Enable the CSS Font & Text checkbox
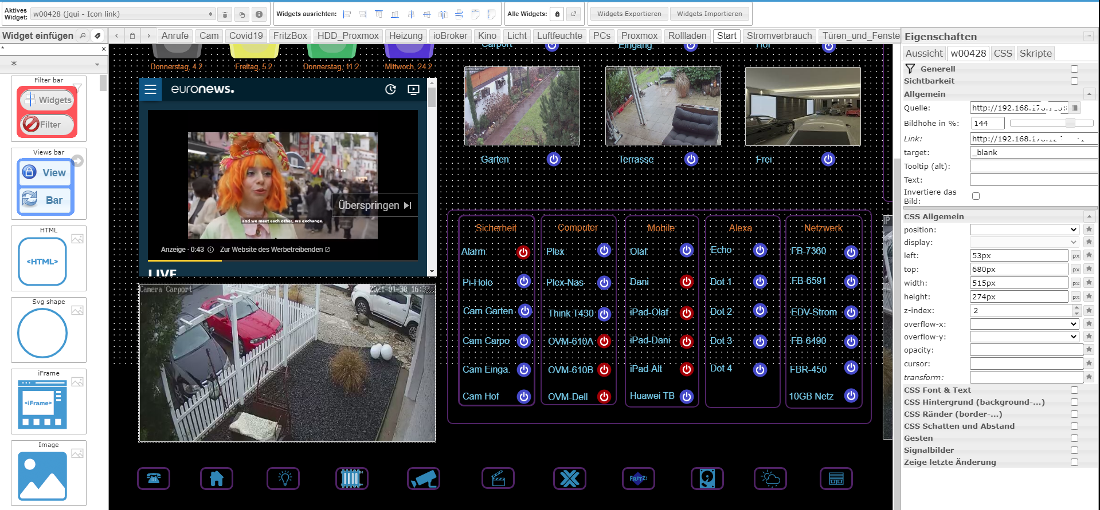Image resolution: width=1100 pixels, height=510 pixels. pyautogui.click(x=1074, y=390)
